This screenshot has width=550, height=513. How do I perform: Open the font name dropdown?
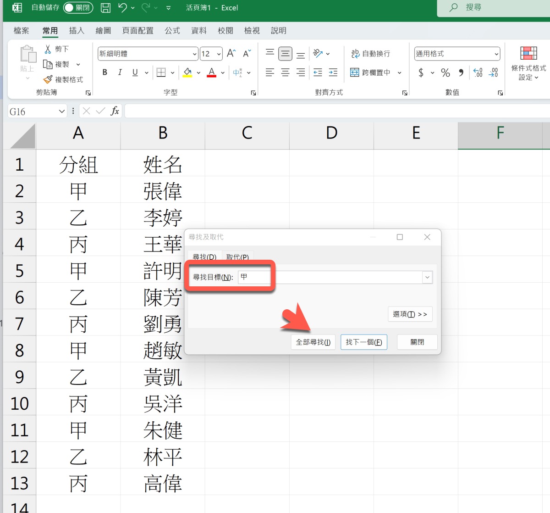point(194,54)
